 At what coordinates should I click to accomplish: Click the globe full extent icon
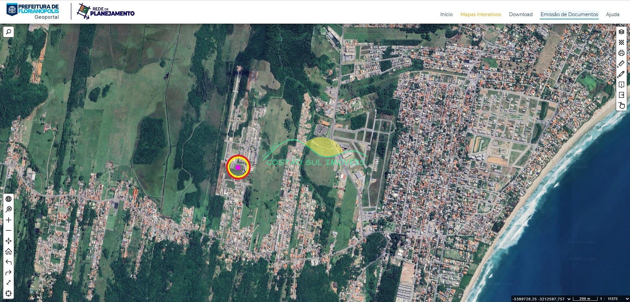pos(9,199)
